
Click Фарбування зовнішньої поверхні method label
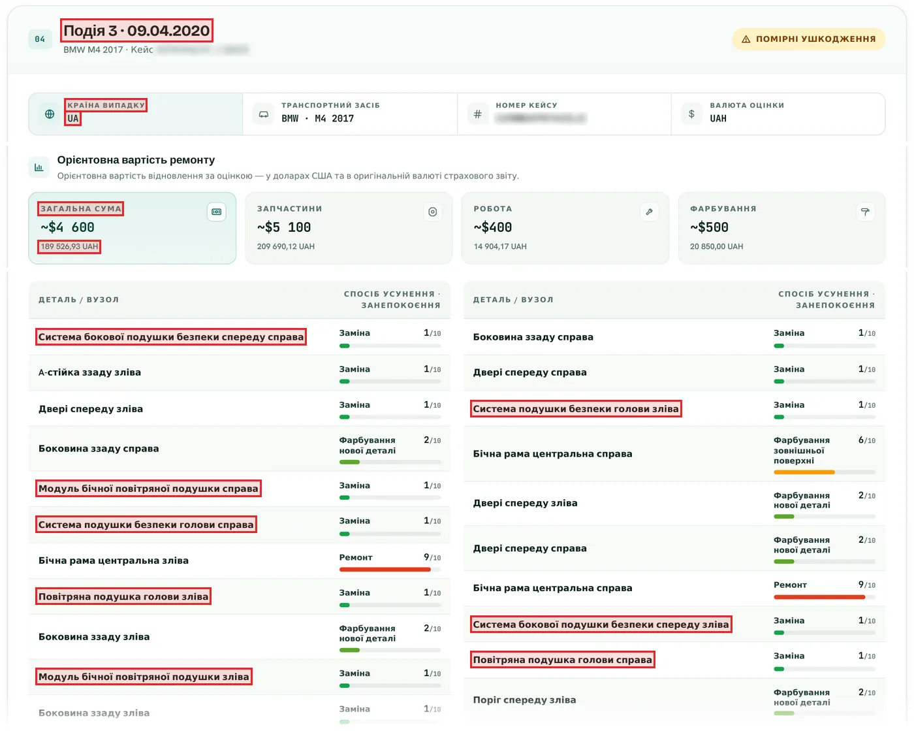click(x=802, y=451)
